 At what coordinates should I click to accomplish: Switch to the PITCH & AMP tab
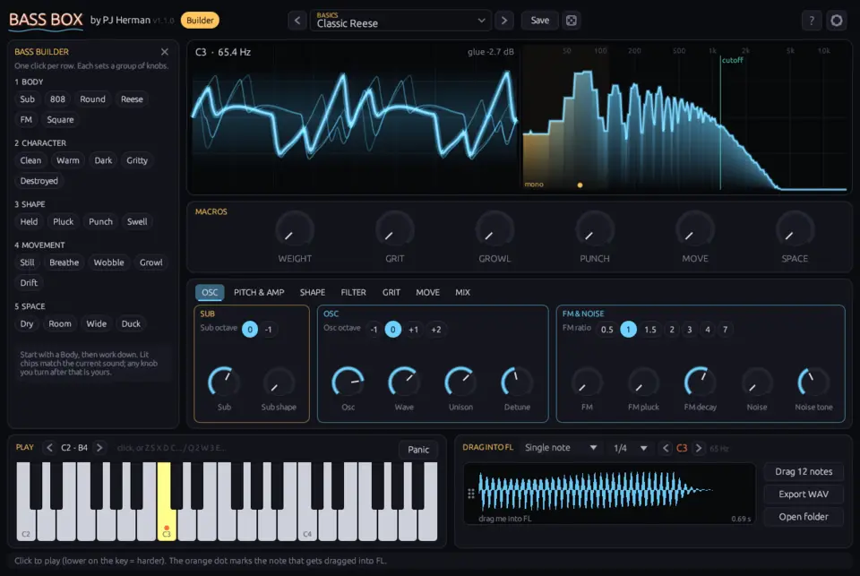259,292
